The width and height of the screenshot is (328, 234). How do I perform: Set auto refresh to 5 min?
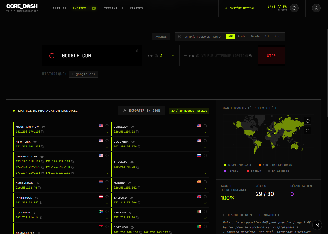pyautogui.click(x=242, y=37)
